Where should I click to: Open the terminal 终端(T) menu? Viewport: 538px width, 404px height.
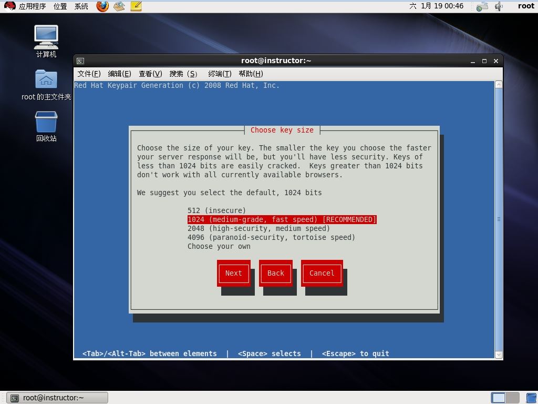tap(220, 74)
